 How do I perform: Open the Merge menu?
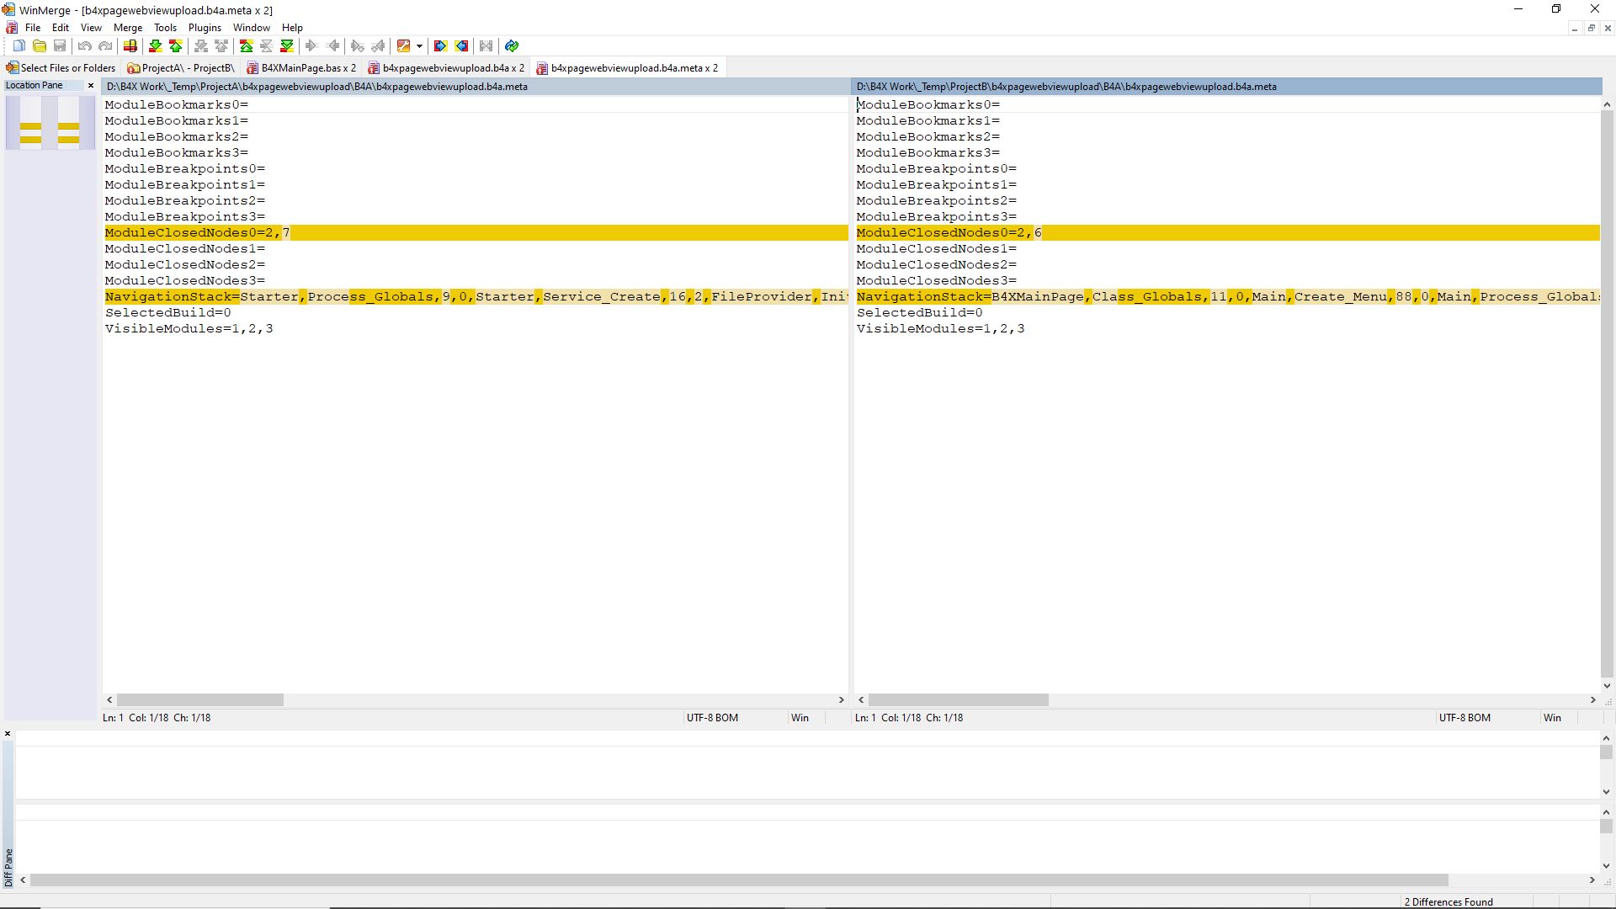[x=128, y=28]
